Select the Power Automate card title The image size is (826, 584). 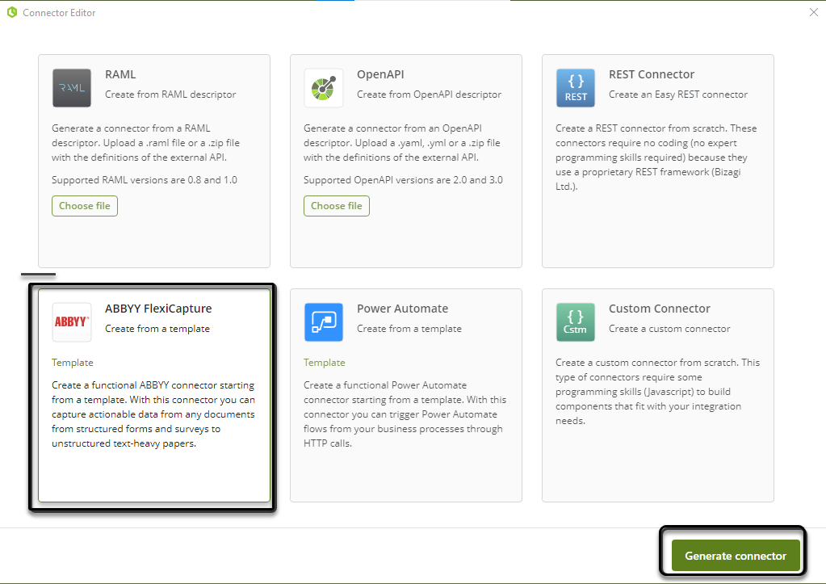pos(402,309)
